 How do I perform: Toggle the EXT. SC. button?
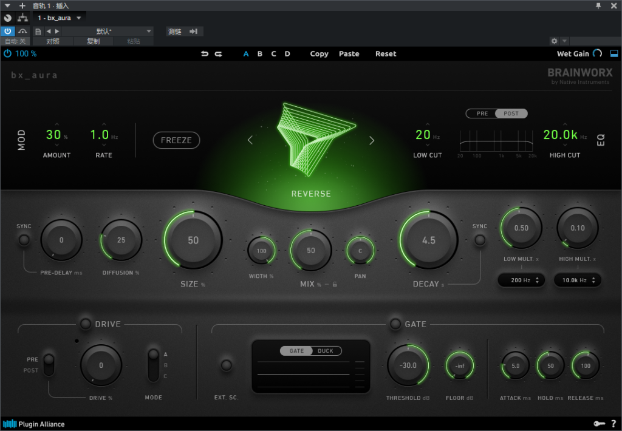coord(227,365)
